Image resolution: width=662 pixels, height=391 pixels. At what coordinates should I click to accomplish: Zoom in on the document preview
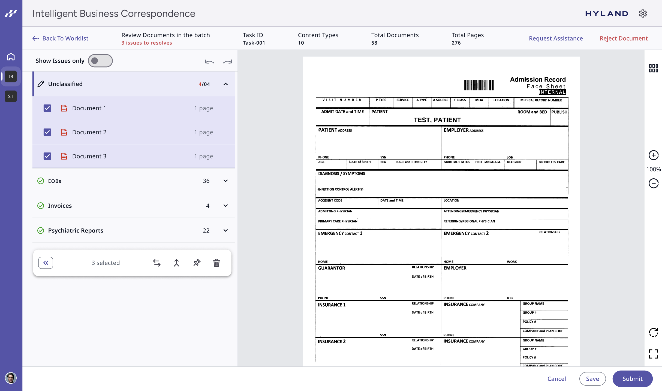tap(653, 155)
